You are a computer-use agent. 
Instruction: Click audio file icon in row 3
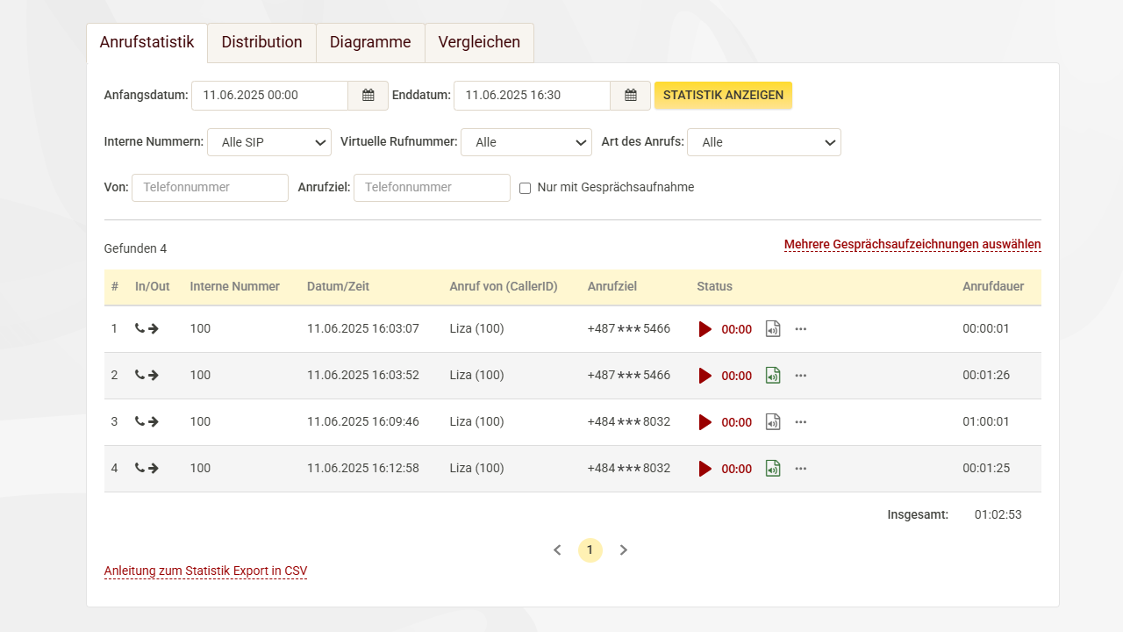pos(773,422)
